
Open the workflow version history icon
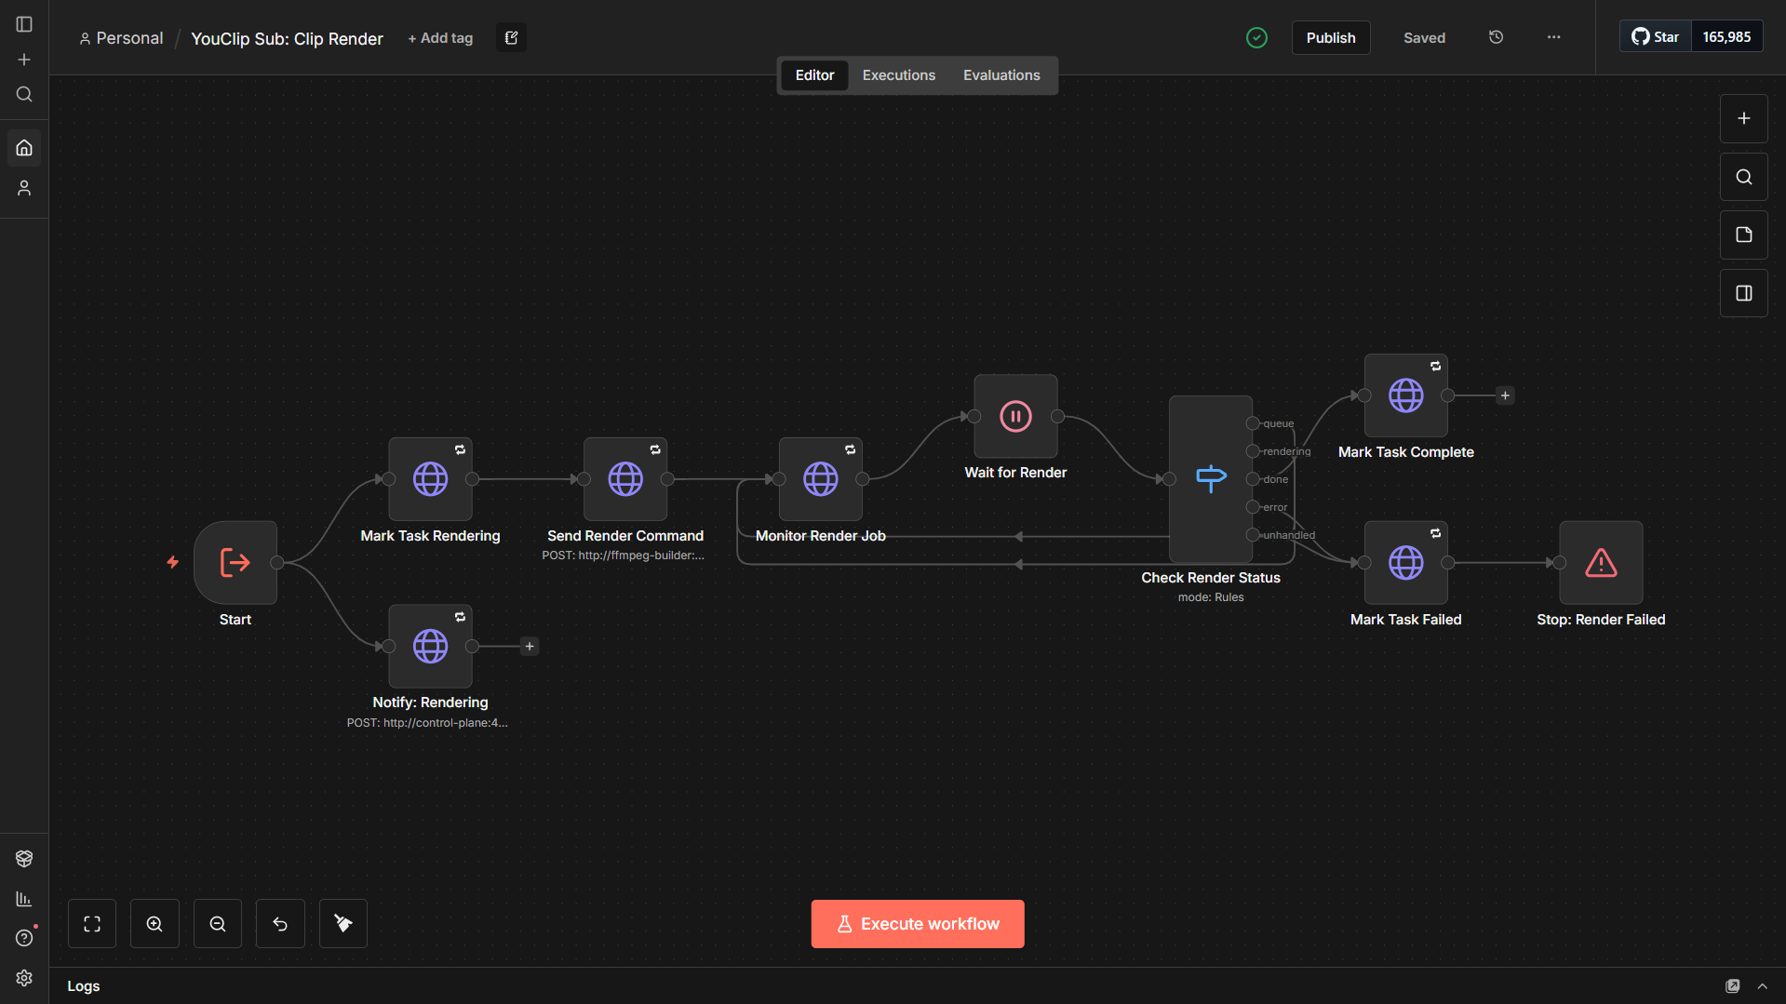1496,37
